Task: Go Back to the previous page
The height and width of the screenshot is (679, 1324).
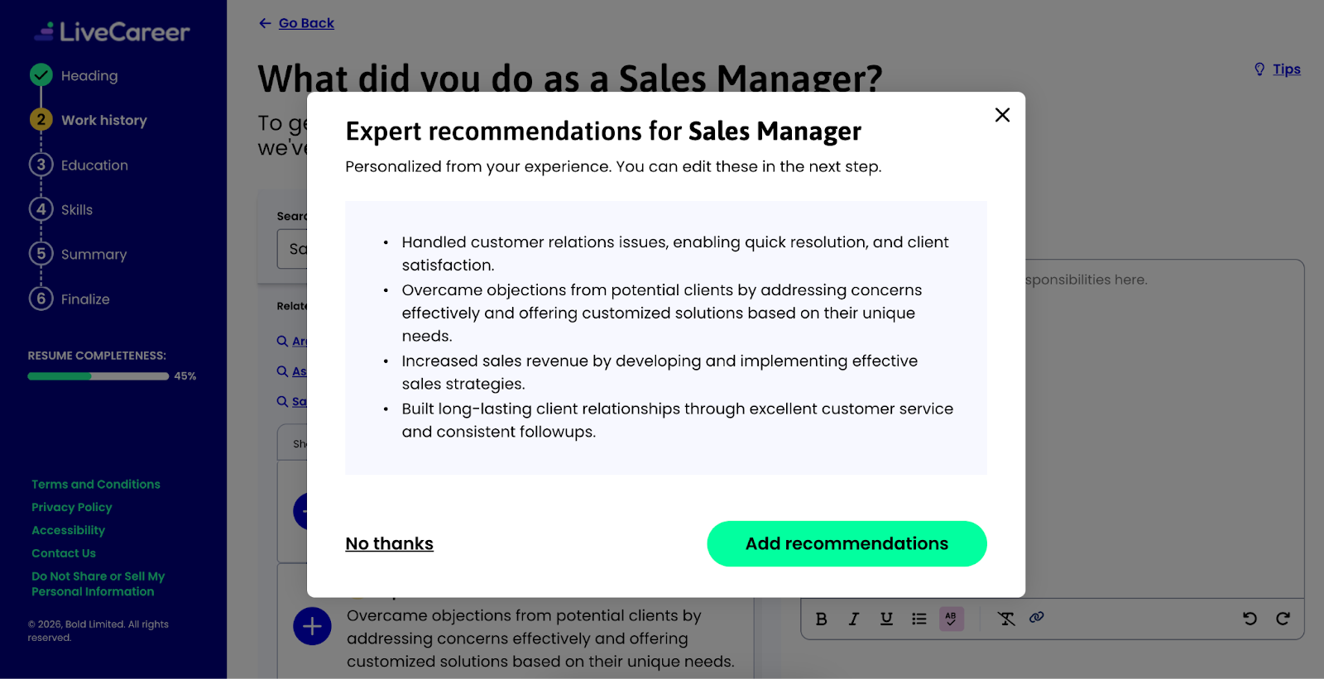Action: click(305, 23)
